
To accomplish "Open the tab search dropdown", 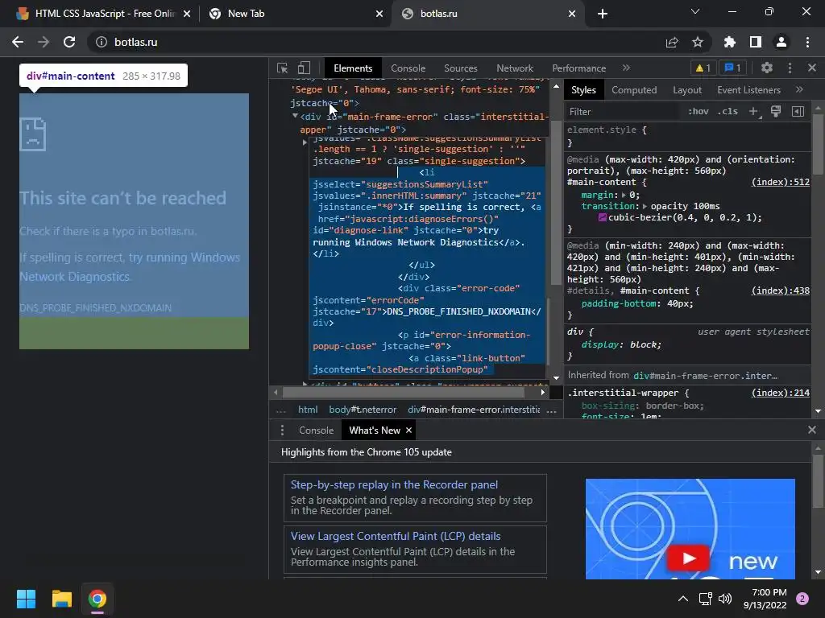I will coord(695,11).
